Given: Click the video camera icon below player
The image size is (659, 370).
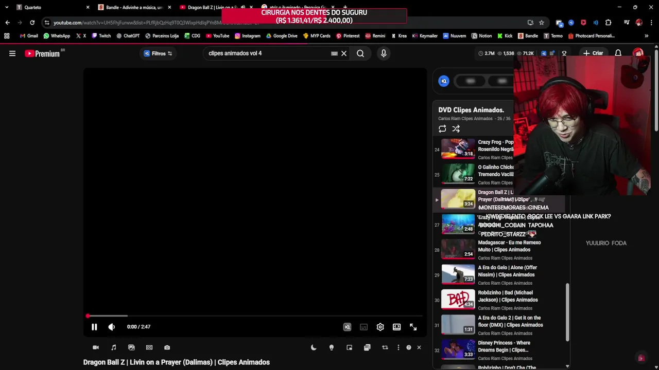Looking at the screenshot, I should (96, 347).
